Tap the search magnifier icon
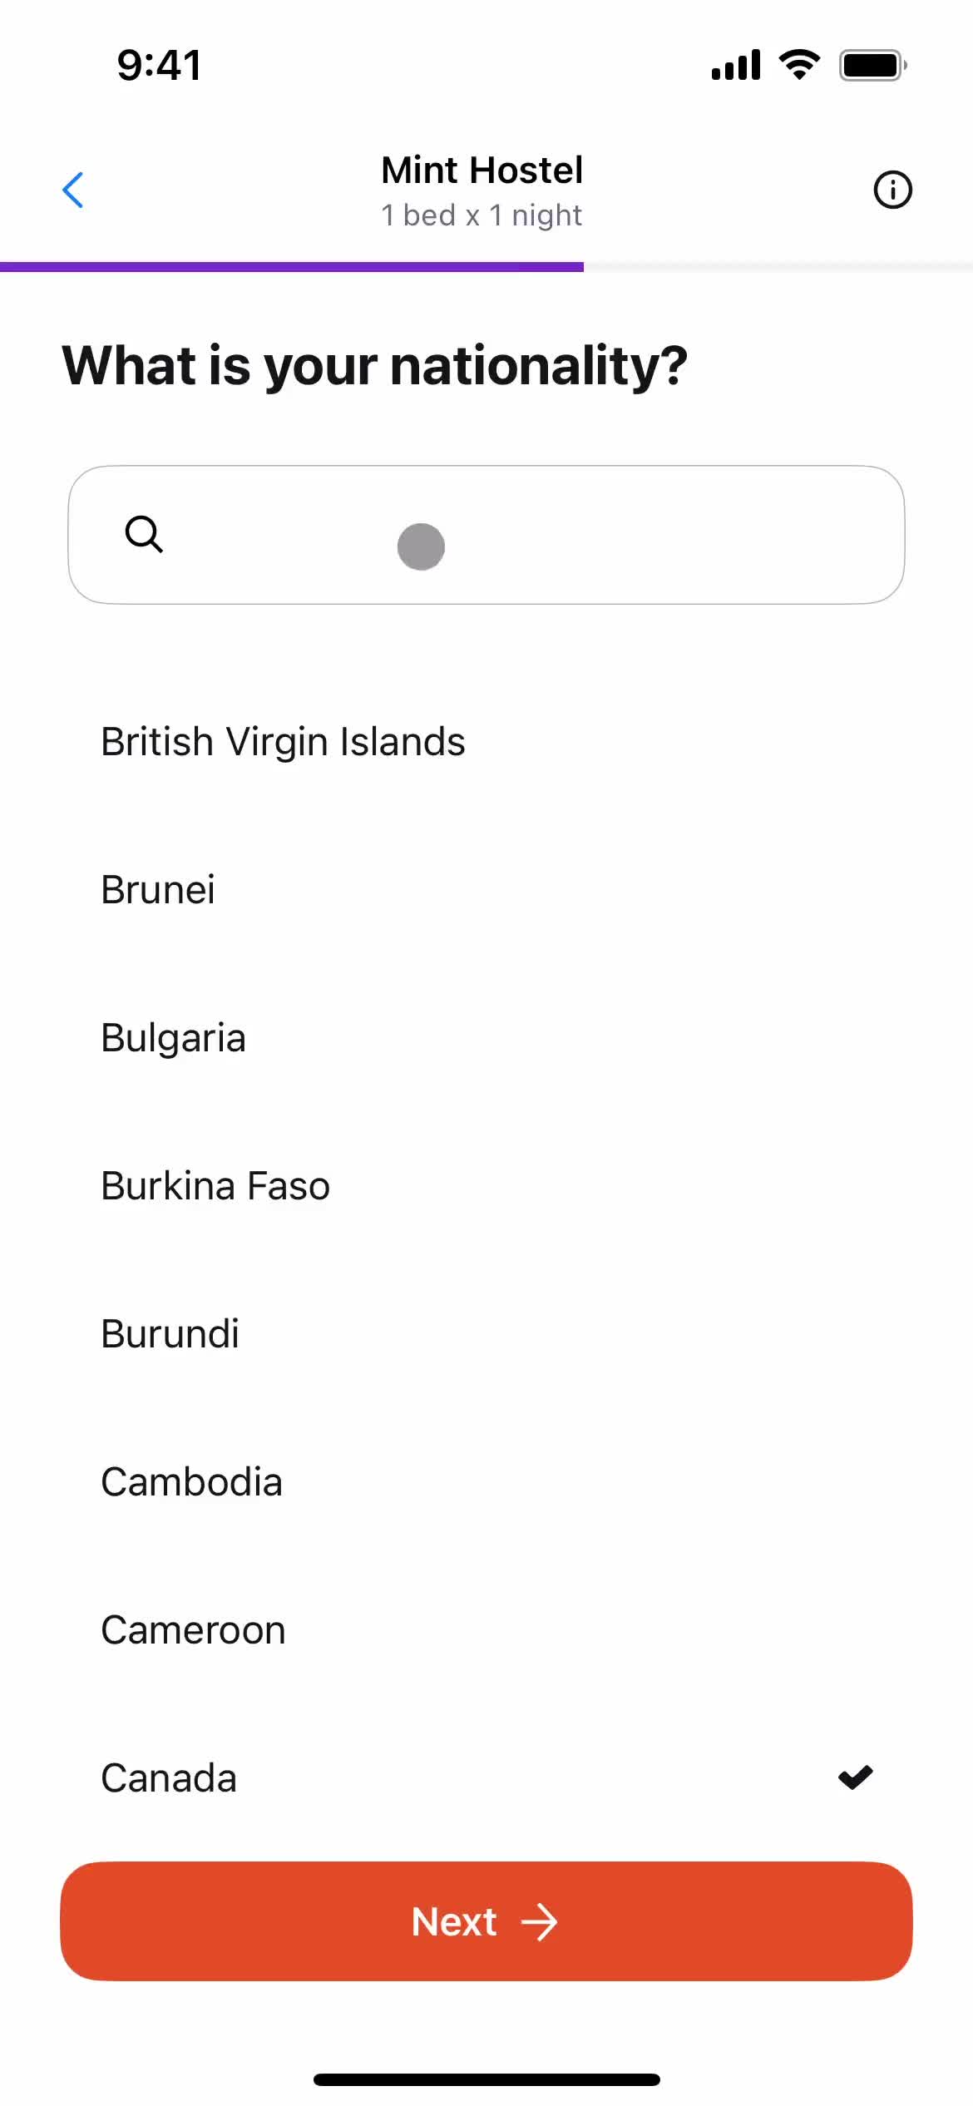This screenshot has height=2106, width=973. pos(144,534)
